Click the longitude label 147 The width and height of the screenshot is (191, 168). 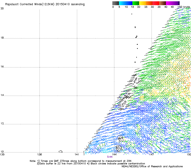(x=152, y=155)
